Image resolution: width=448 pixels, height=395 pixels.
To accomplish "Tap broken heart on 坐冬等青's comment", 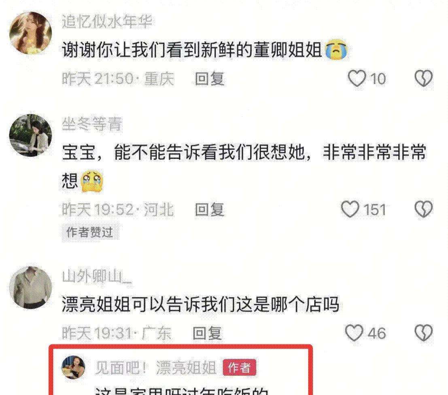I will pos(424,209).
